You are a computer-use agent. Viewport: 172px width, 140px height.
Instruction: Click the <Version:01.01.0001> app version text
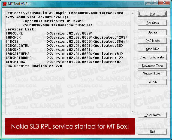click(x=62, y=21)
